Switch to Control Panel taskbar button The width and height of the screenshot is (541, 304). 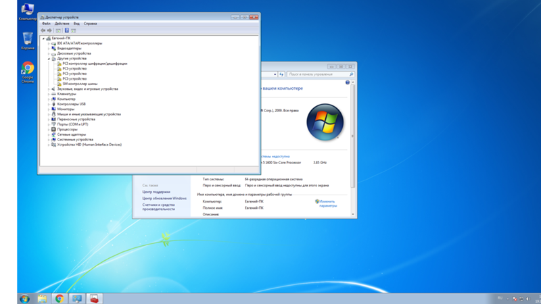click(77, 299)
